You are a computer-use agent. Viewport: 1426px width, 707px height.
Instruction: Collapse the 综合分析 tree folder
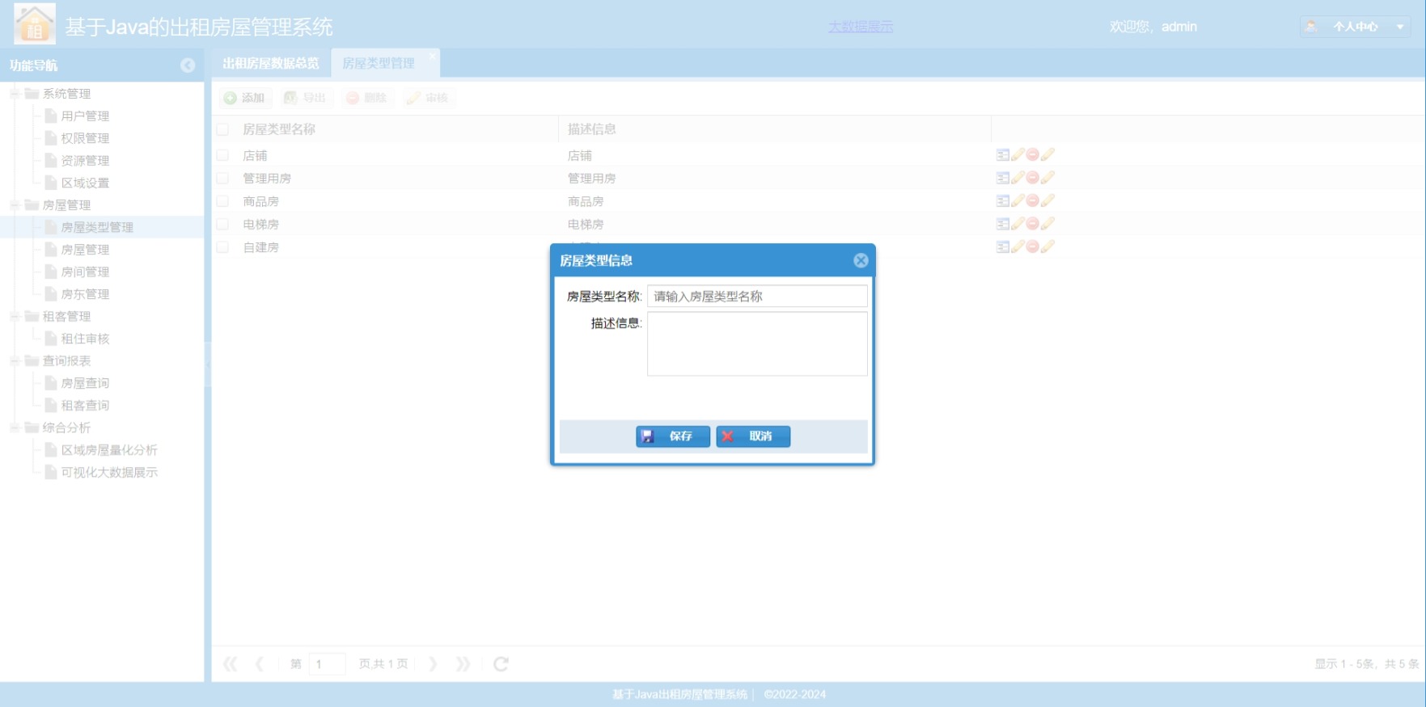pos(15,427)
